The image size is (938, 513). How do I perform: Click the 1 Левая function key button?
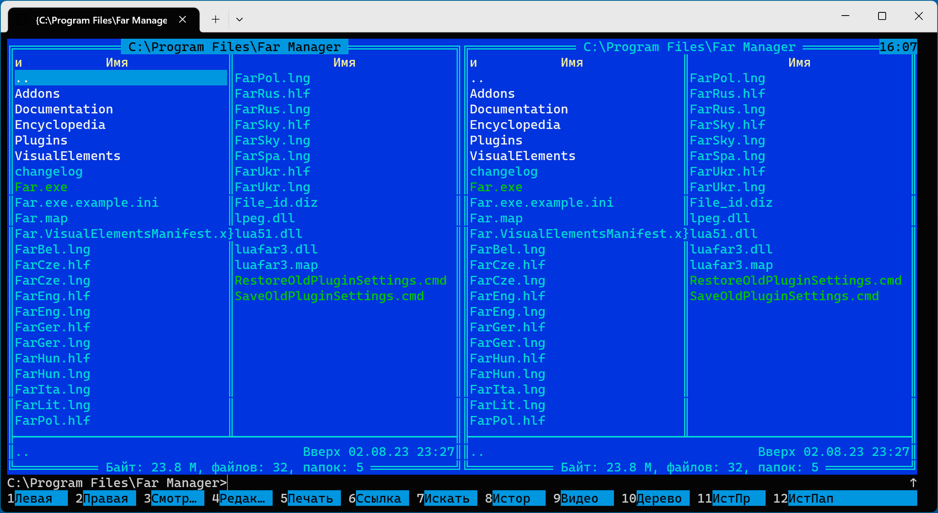[x=37, y=498]
